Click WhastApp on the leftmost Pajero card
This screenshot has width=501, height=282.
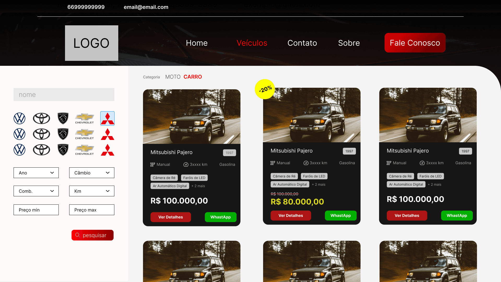coord(221,217)
